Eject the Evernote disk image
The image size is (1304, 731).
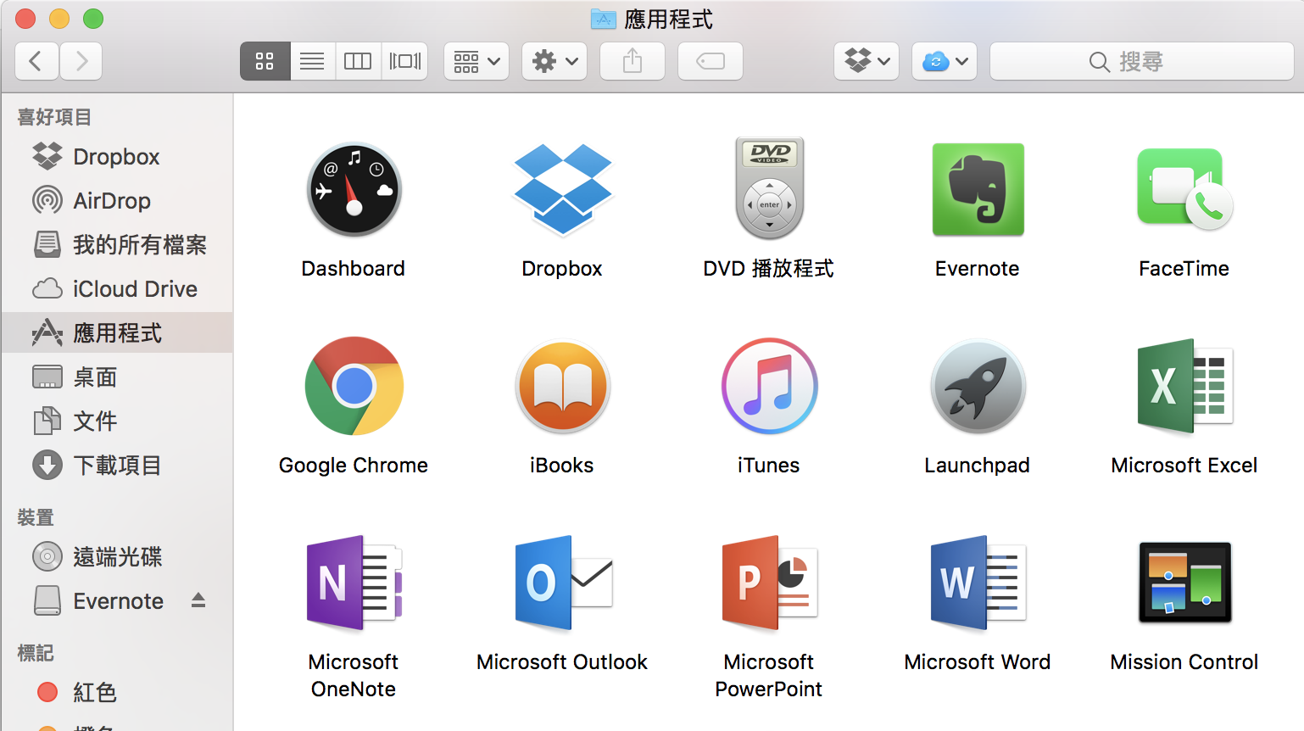click(x=198, y=600)
